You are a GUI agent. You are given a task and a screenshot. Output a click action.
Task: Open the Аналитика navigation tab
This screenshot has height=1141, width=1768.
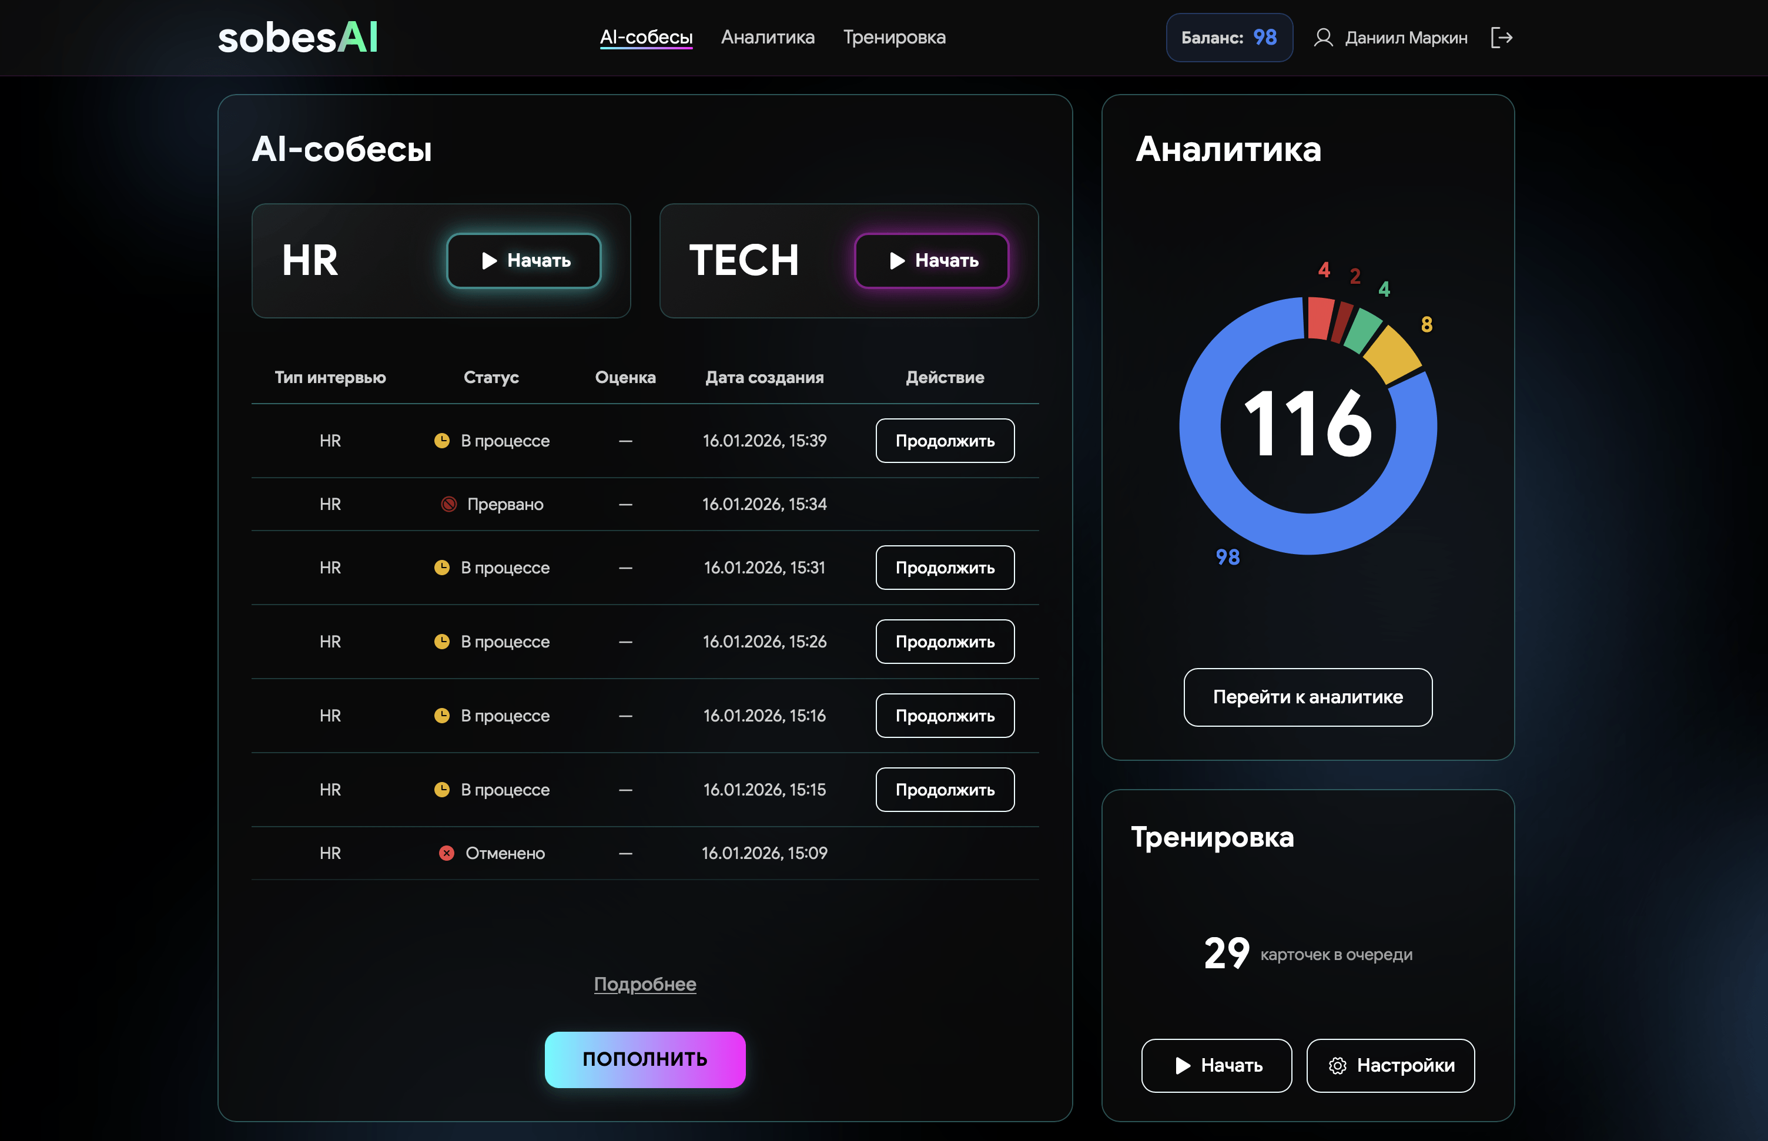(768, 37)
